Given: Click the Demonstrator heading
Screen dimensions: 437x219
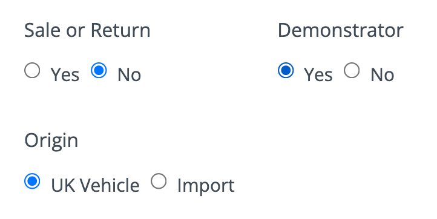Looking at the screenshot, I should point(341,30).
